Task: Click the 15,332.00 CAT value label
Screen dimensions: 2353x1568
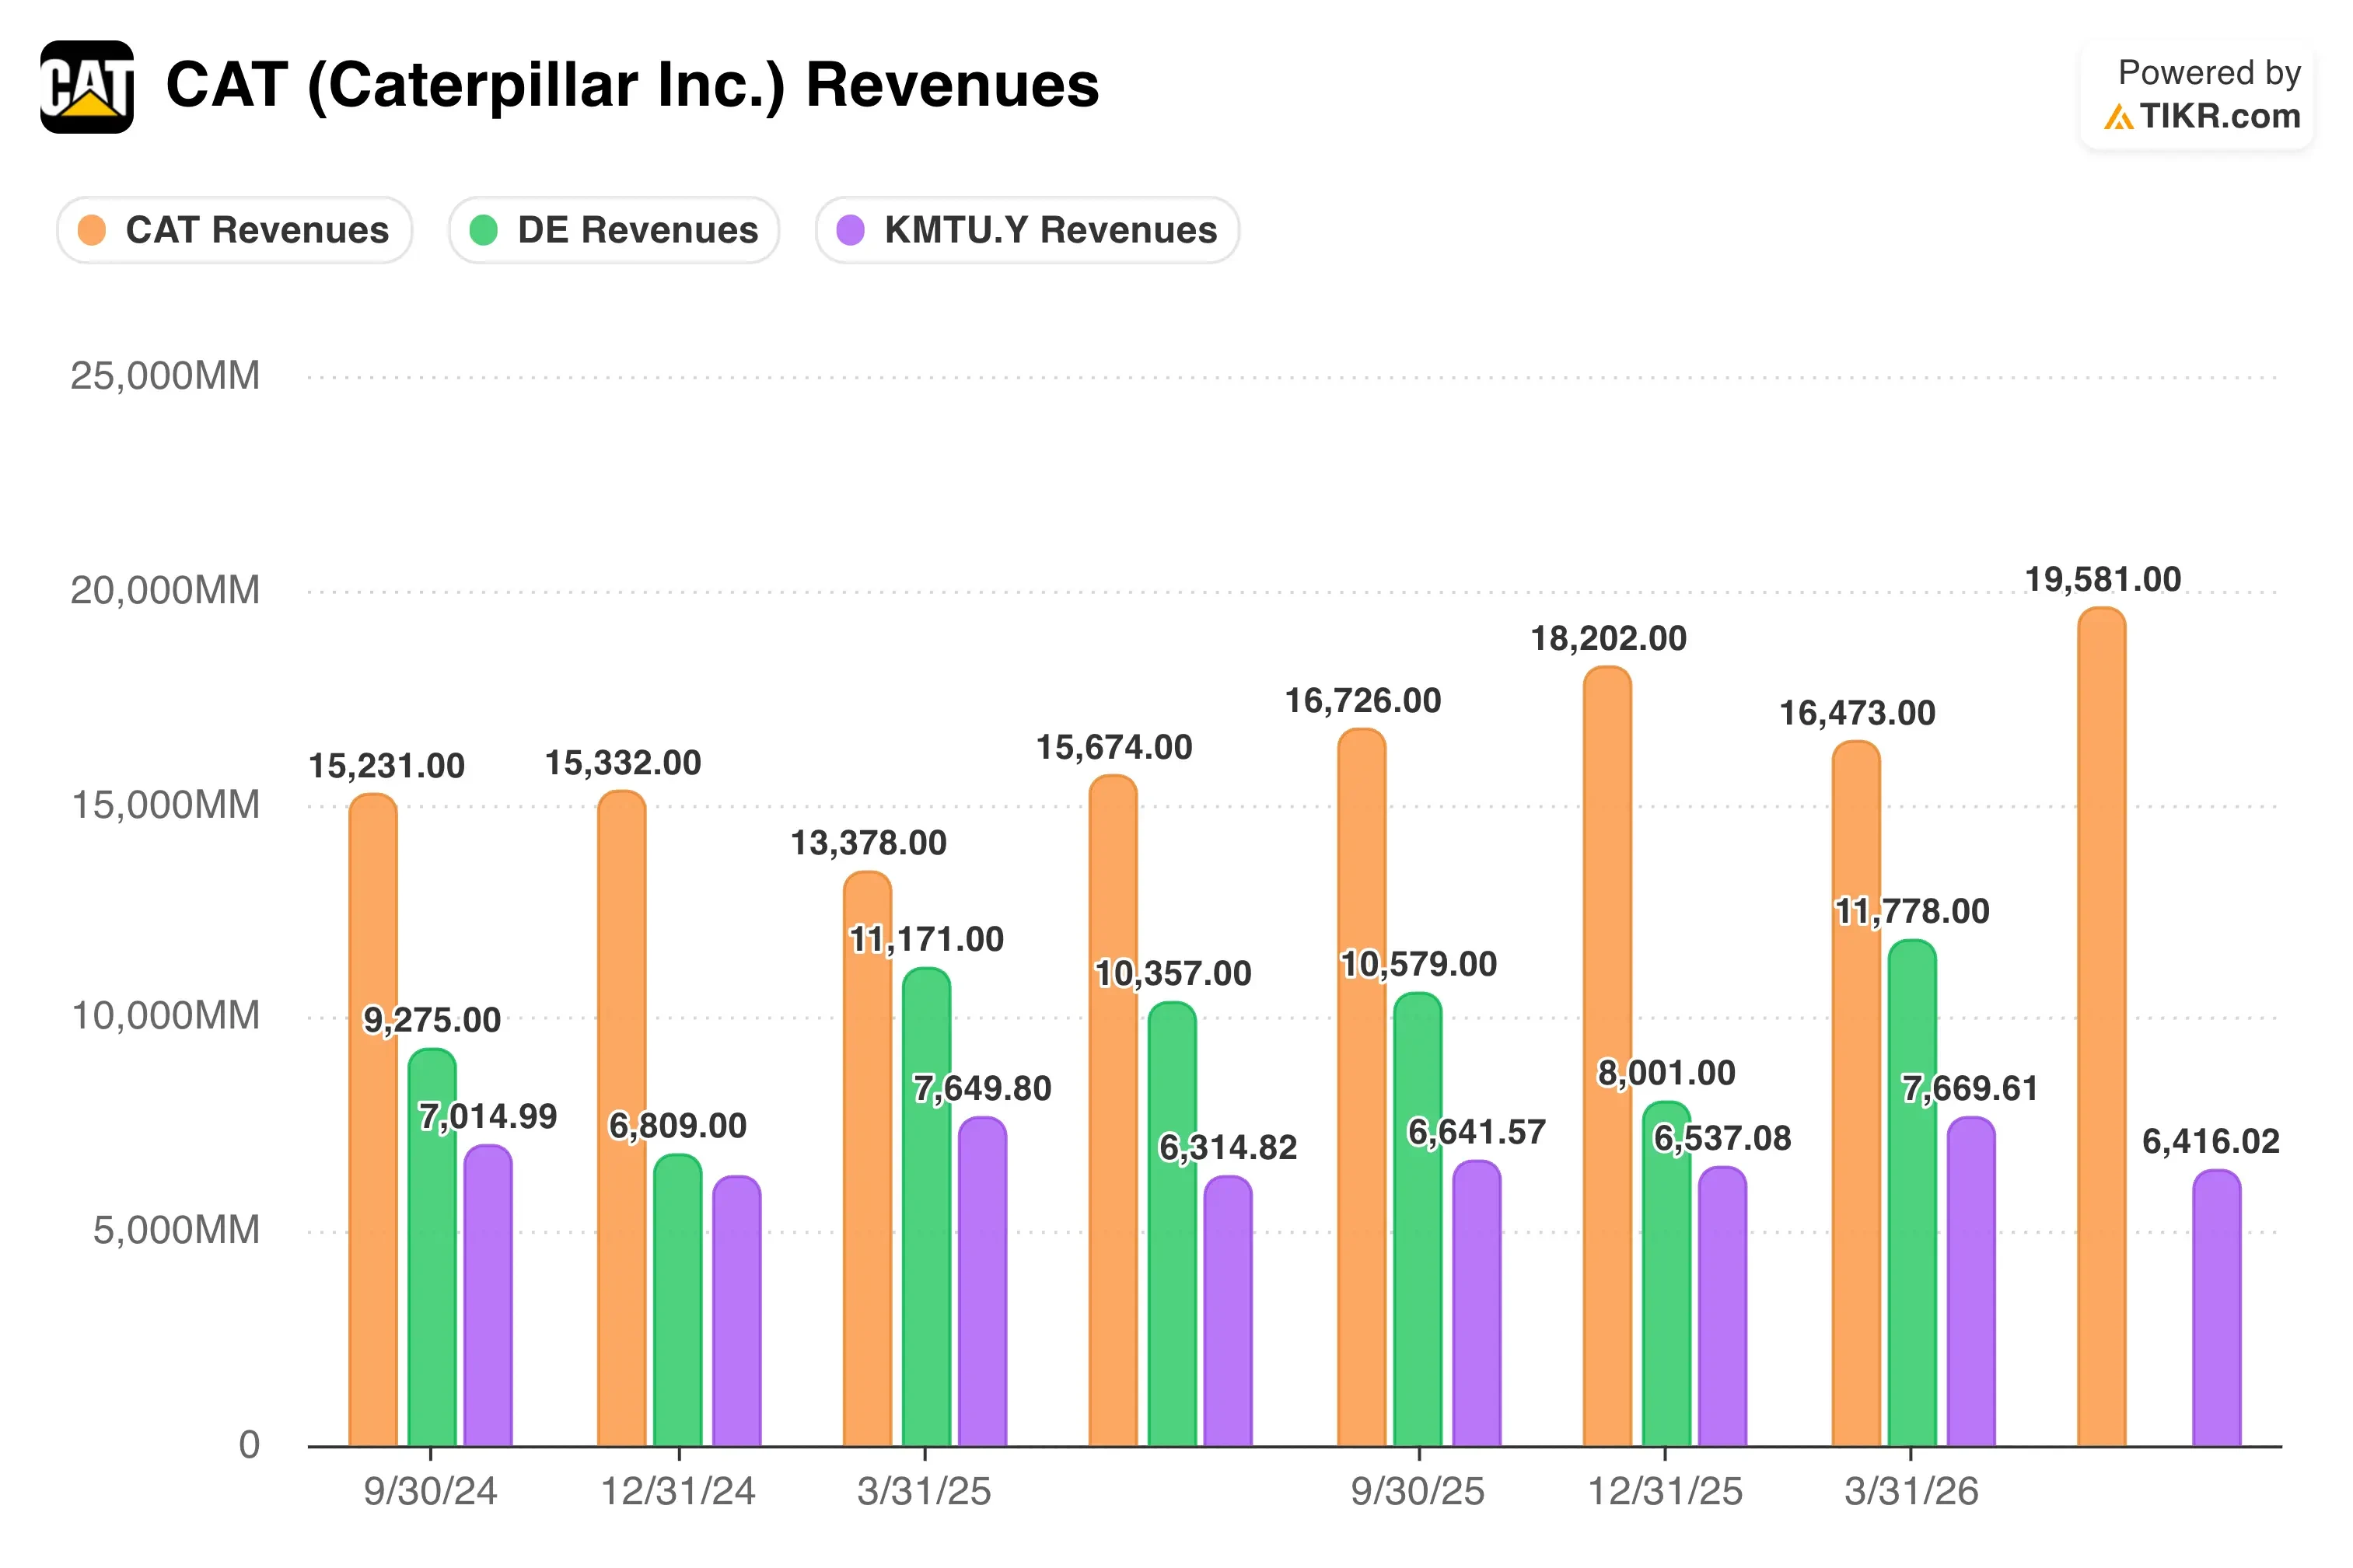Action: tap(623, 764)
